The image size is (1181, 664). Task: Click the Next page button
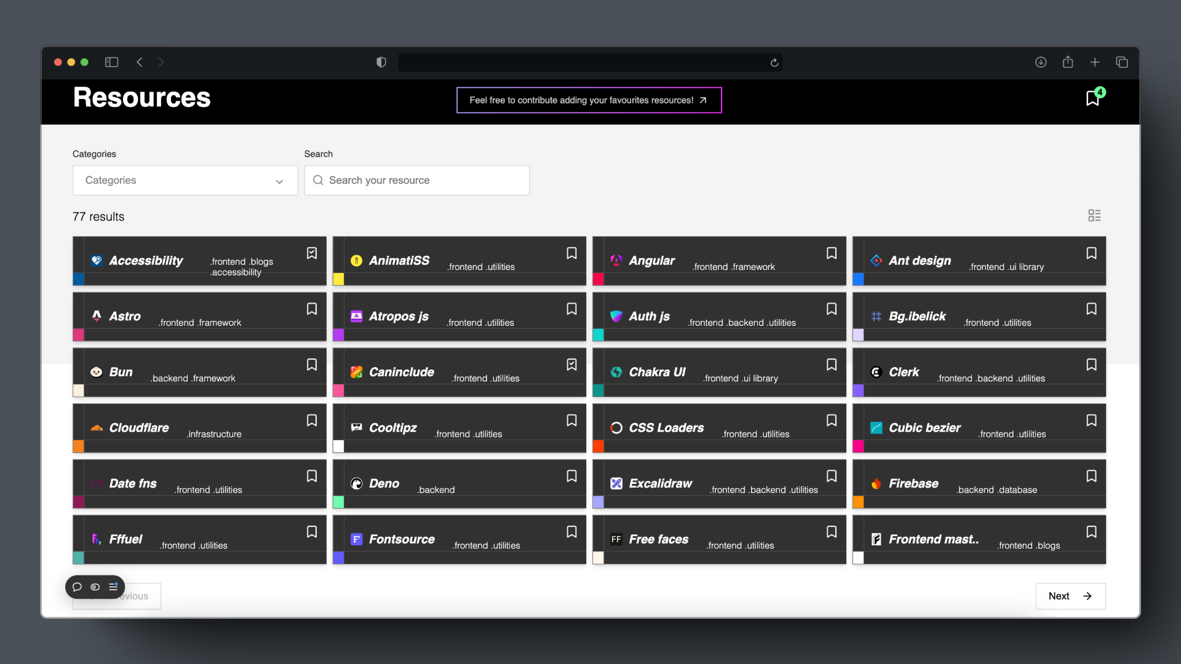(1070, 596)
